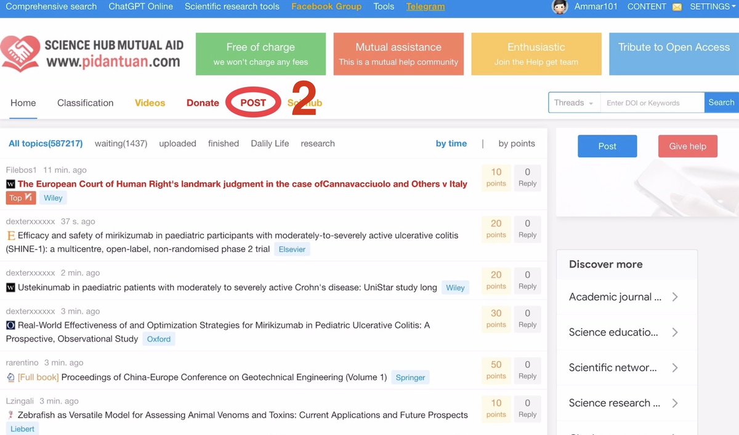Open the China-Europe Conference Proceedings post

click(224, 377)
